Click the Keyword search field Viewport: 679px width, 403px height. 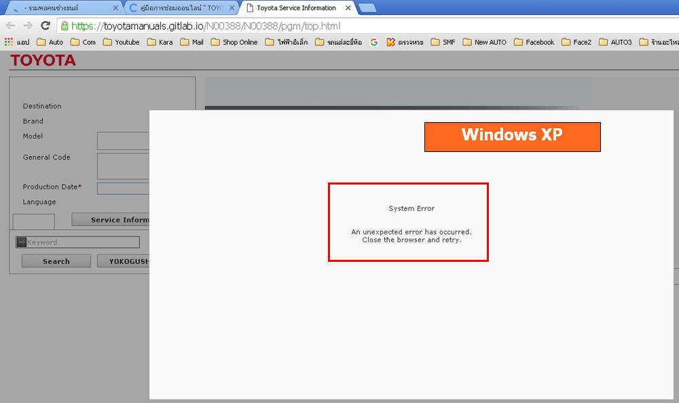pyautogui.click(x=78, y=242)
